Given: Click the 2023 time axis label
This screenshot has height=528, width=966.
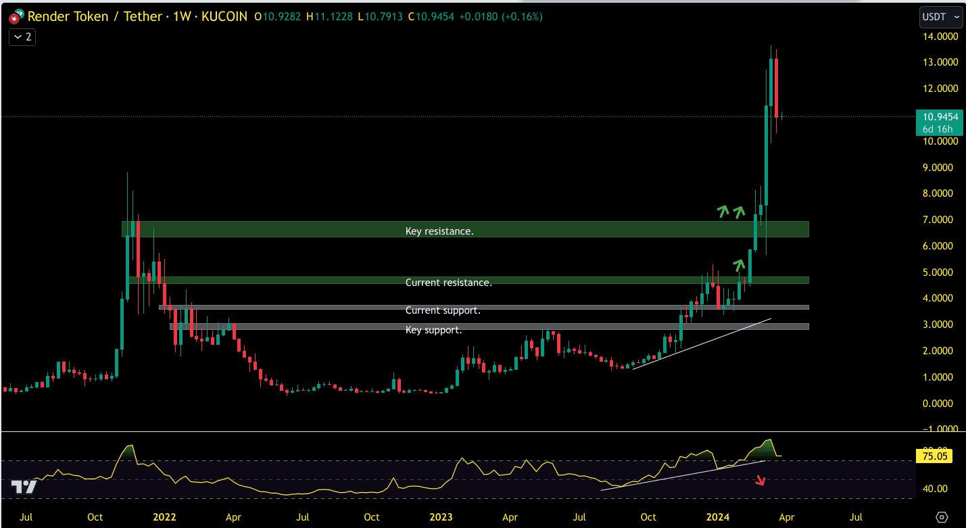Looking at the screenshot, I should (x=441, y=517).
